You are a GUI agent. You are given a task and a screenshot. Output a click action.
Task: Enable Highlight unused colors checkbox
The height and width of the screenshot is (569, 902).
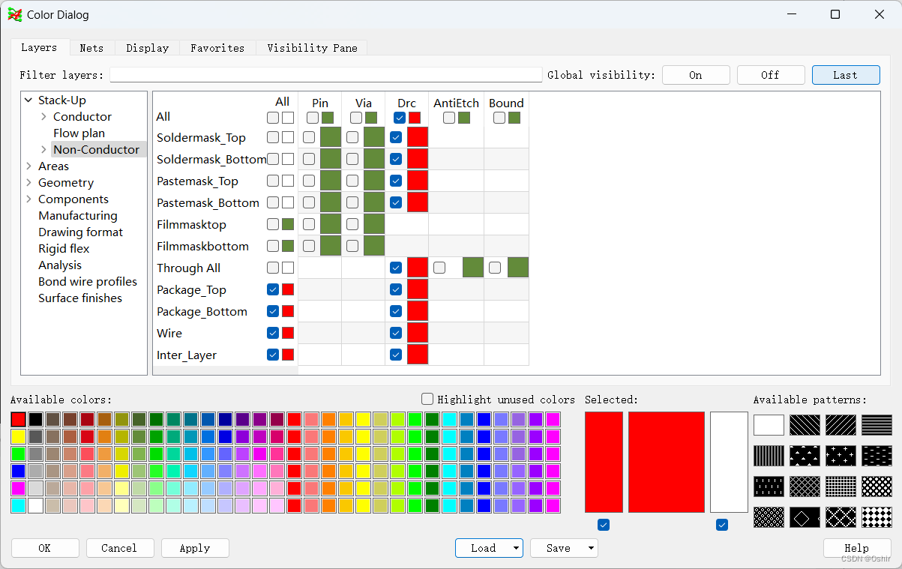tap(428, 400)
